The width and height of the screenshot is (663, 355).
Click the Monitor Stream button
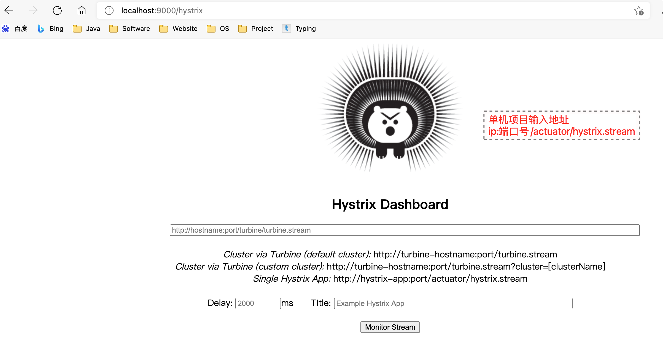390,327
